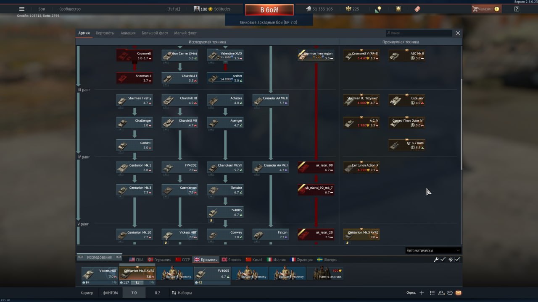Open the chat bubble icon

click(450, 293)
